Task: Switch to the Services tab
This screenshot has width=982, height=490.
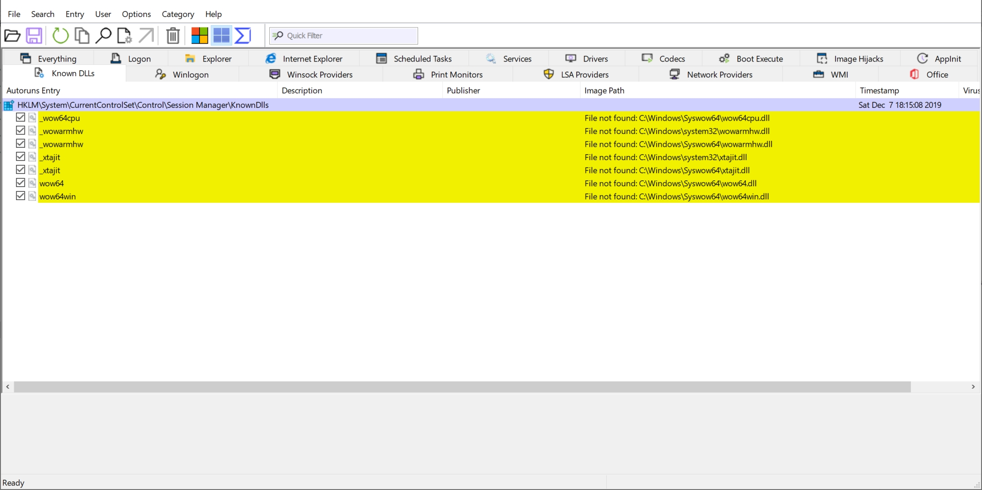Action: (508, 58)
